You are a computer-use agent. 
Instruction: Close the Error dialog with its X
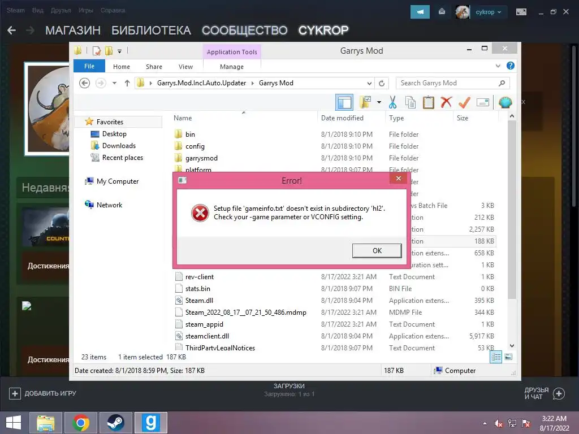tap(399, 179)
